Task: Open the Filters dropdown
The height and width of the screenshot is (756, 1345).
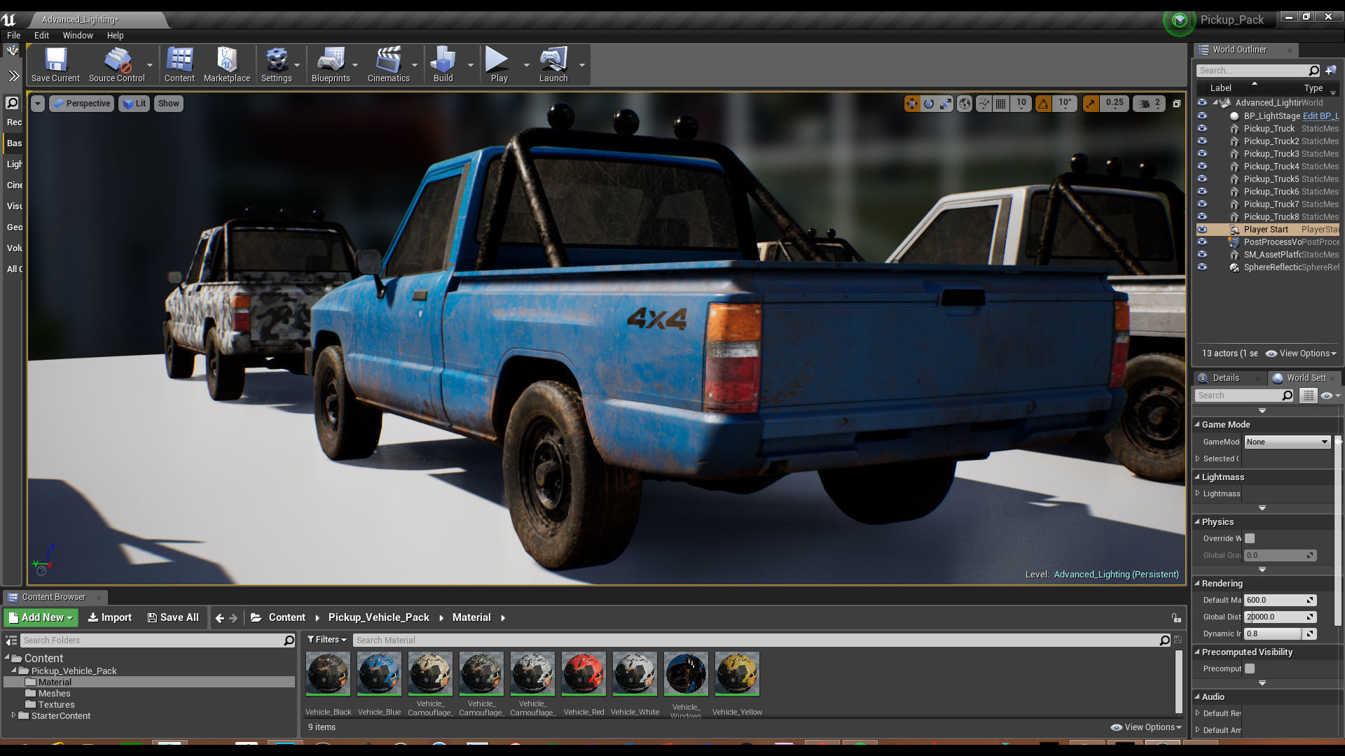Action: point(327,640)
